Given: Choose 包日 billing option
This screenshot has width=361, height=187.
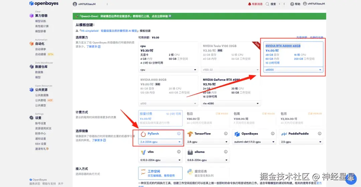Looking at the screenshot, I should click(x=207, y=118).
